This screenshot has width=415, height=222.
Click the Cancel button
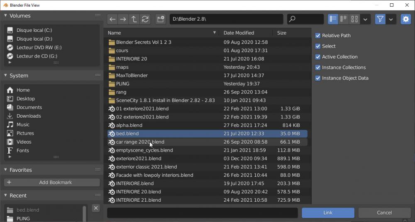384,213
